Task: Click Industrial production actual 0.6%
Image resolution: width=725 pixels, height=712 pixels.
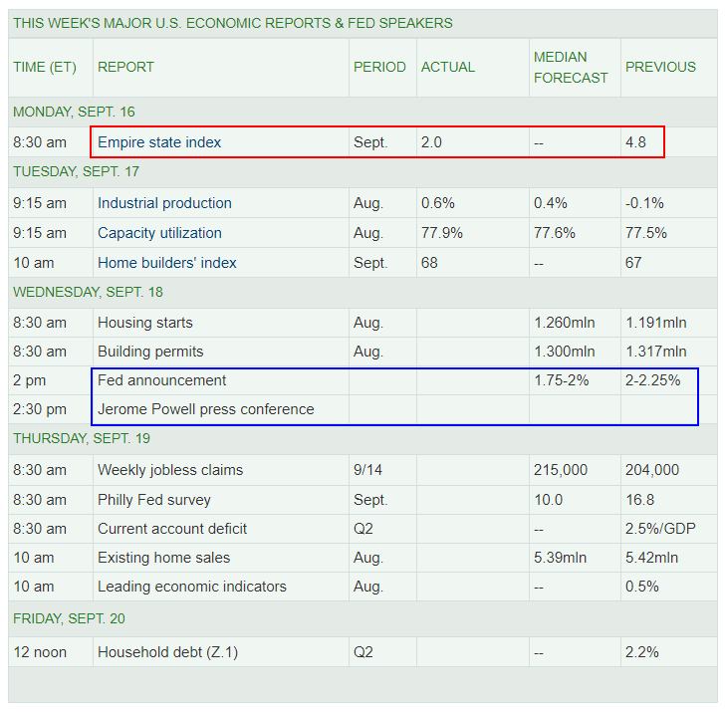Action: (x=437, y=203)
